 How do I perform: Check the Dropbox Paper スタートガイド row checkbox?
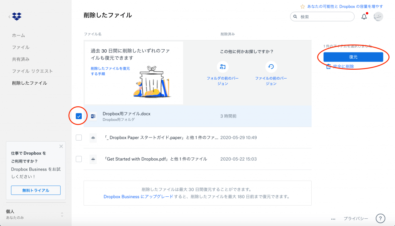tap(79, 137)
